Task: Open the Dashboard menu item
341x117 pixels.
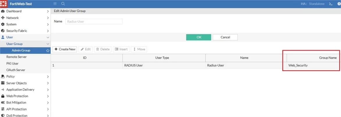Action: tap(25, 11)
